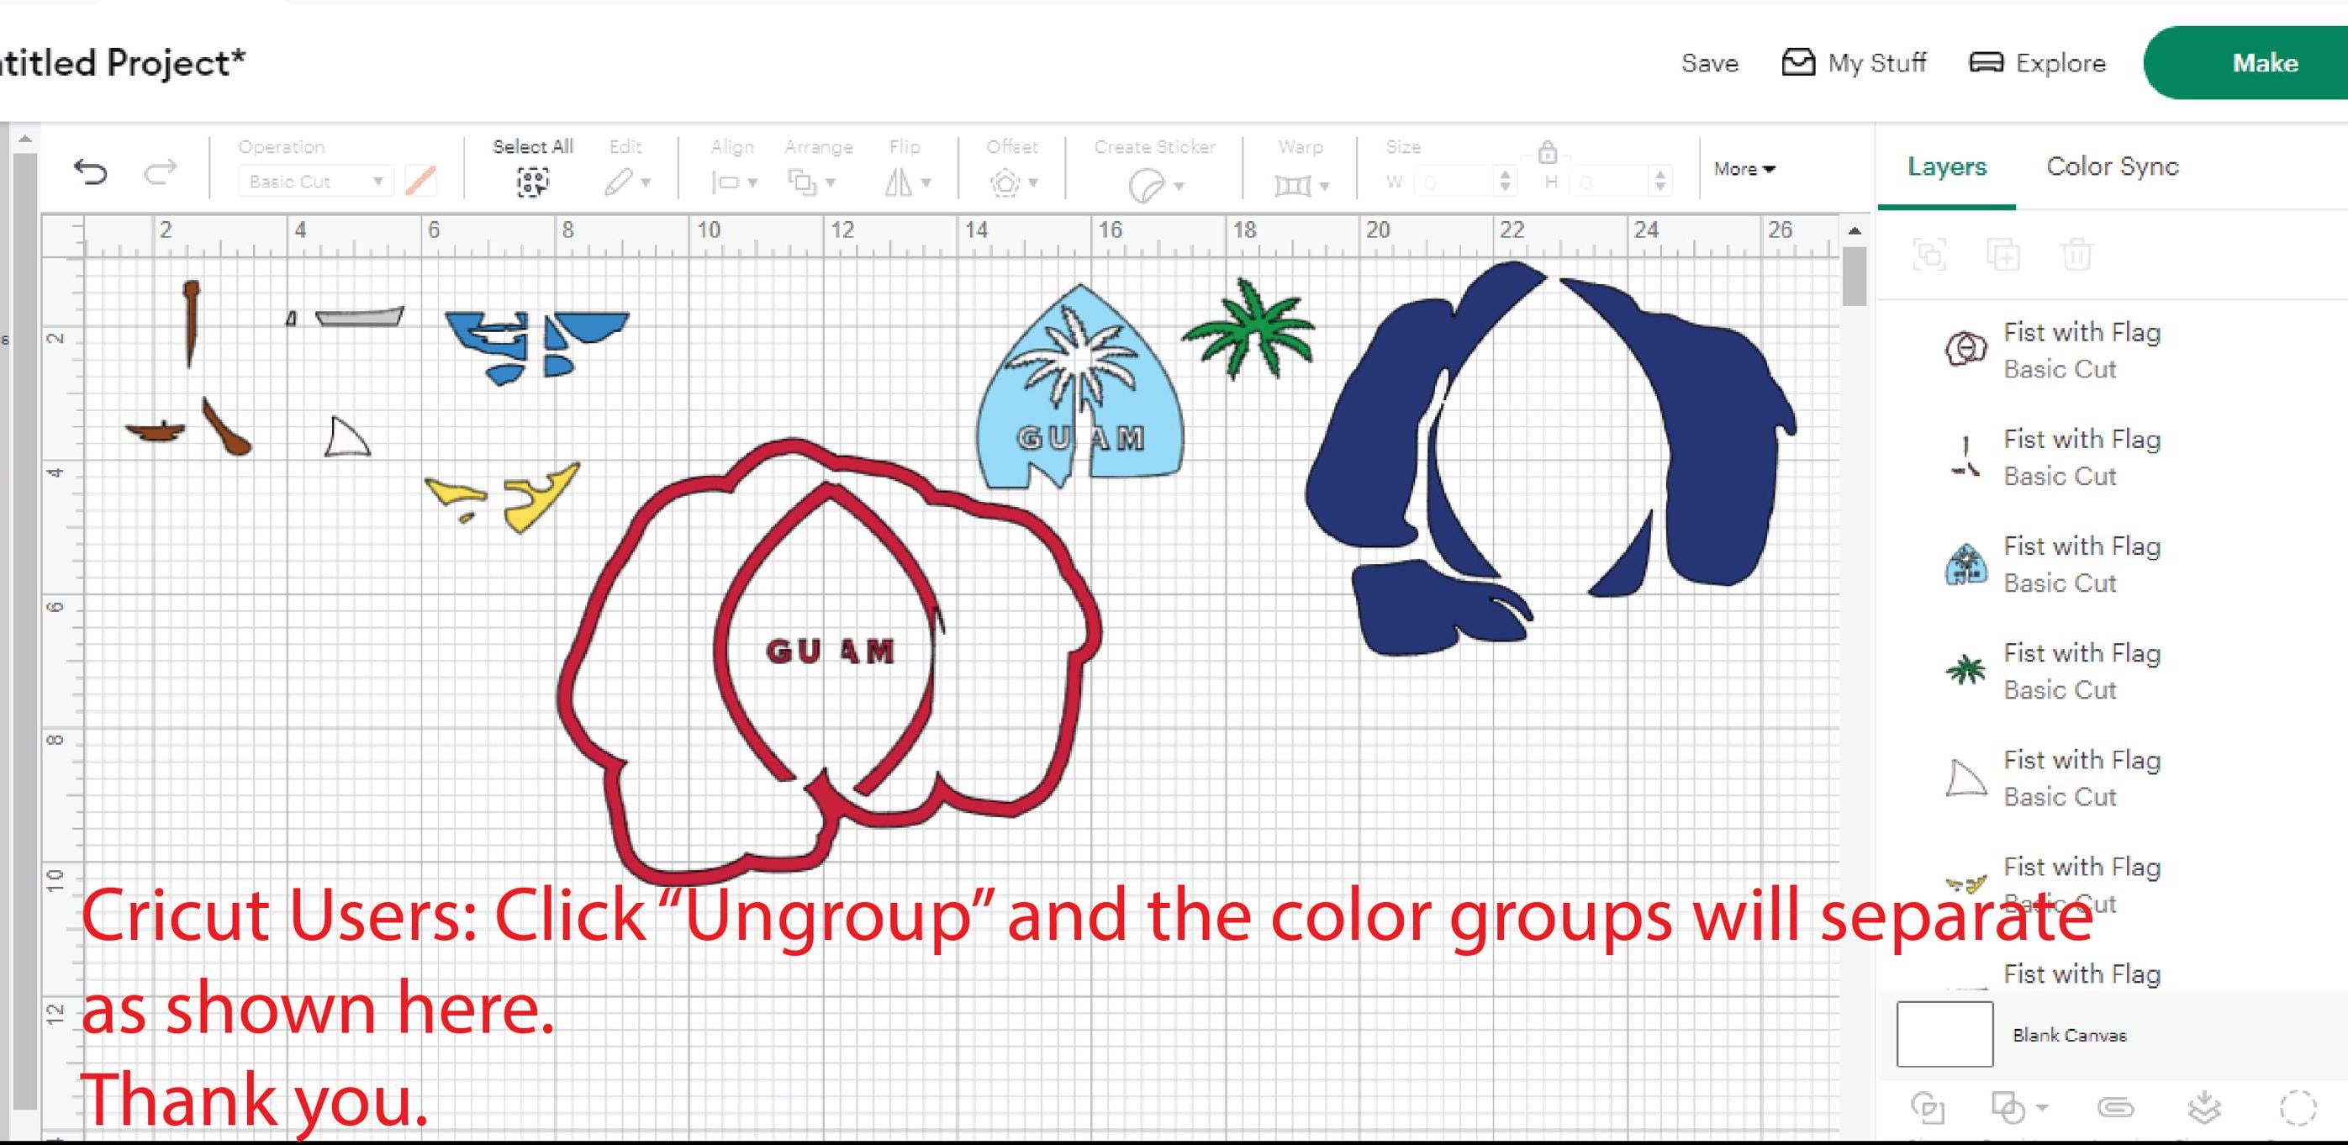Open the Layers tab

coord(1947,166)
